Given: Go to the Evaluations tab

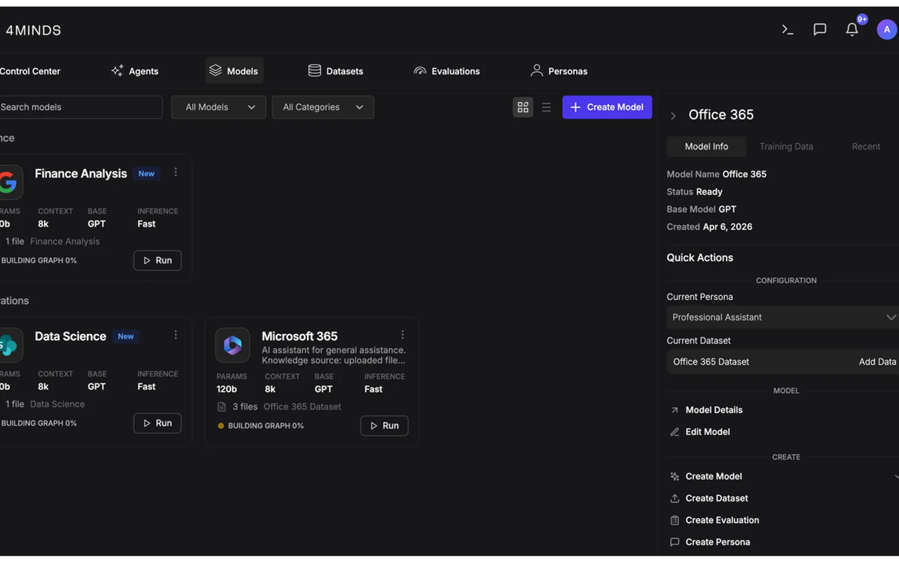Looking at the screenshot, I should [447, 71].
